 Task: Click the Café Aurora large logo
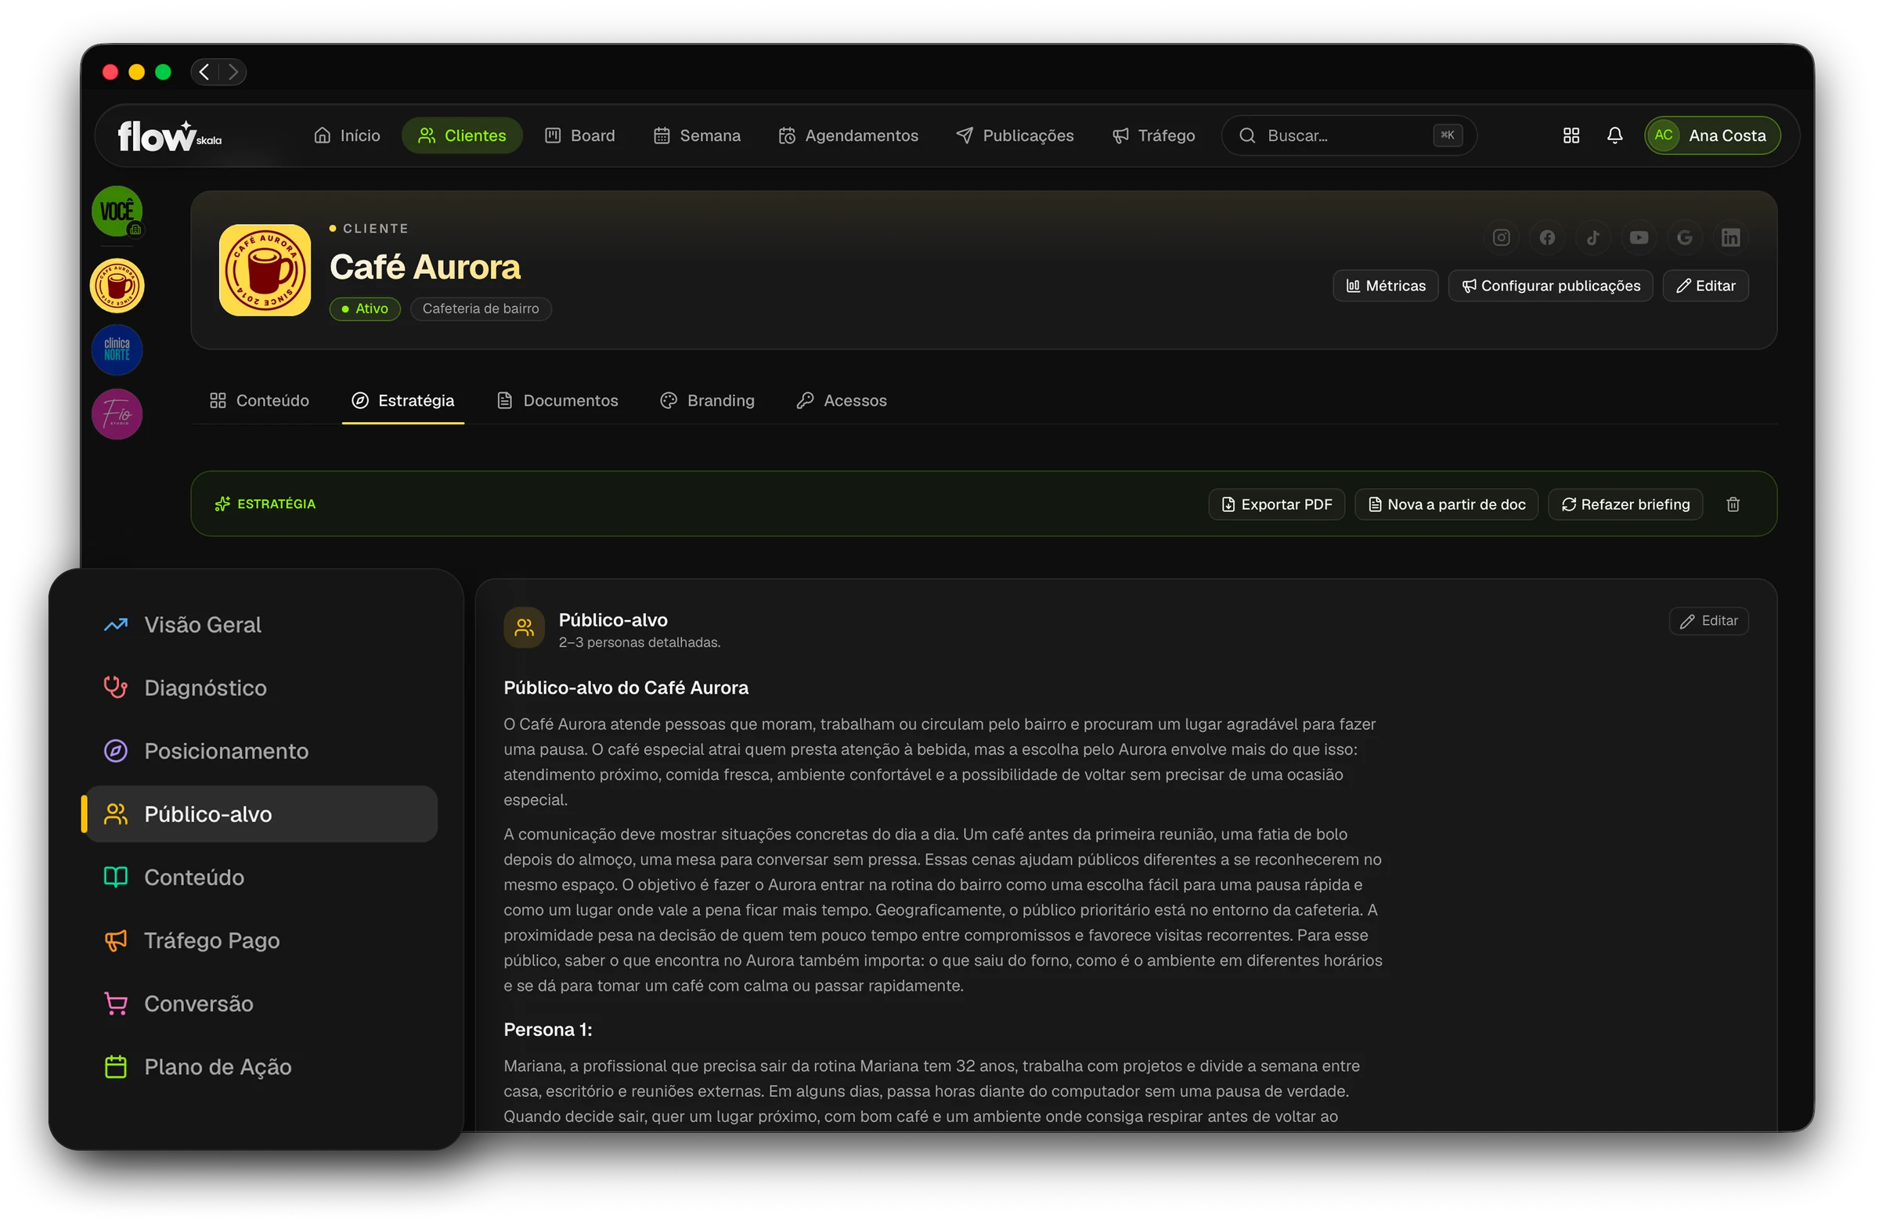click(265, 270)
